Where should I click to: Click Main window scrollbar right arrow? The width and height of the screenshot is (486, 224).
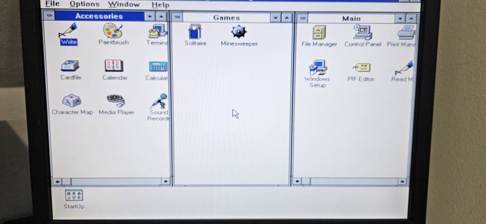tap(402, 182)
